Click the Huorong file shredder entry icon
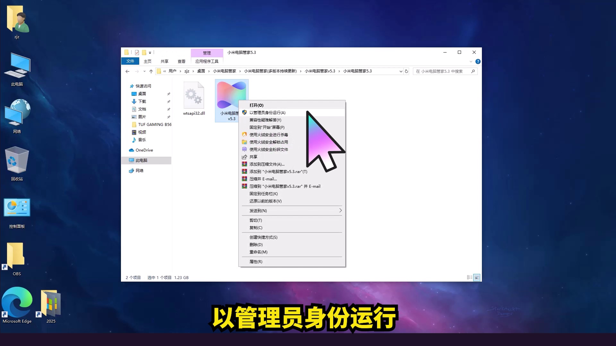The width and height of the screenshot is (616, 346). (x=244, y=150)
